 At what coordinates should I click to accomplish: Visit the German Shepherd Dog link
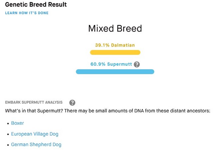coord(36,145)
